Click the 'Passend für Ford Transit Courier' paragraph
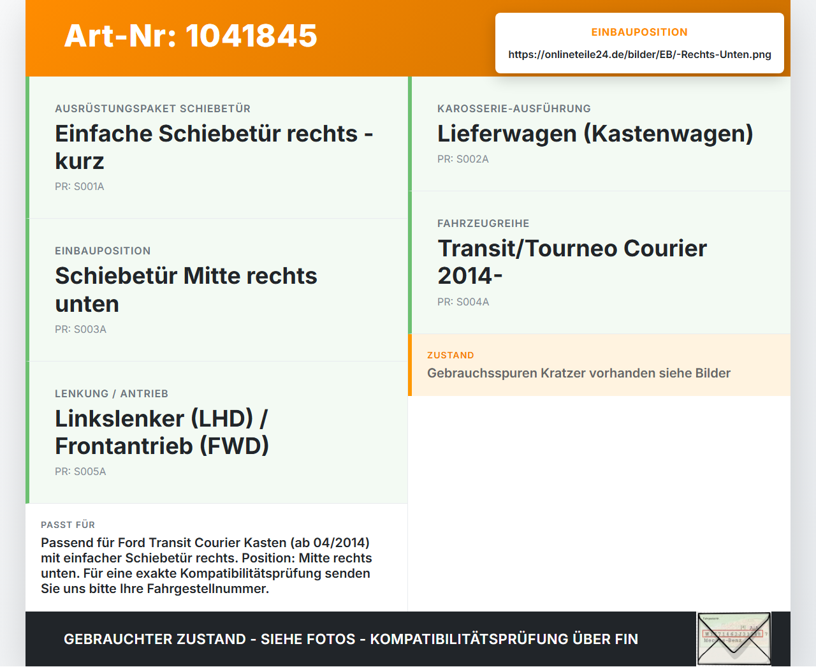The height and width of the screenshot is (667, 816). (207, 566)
